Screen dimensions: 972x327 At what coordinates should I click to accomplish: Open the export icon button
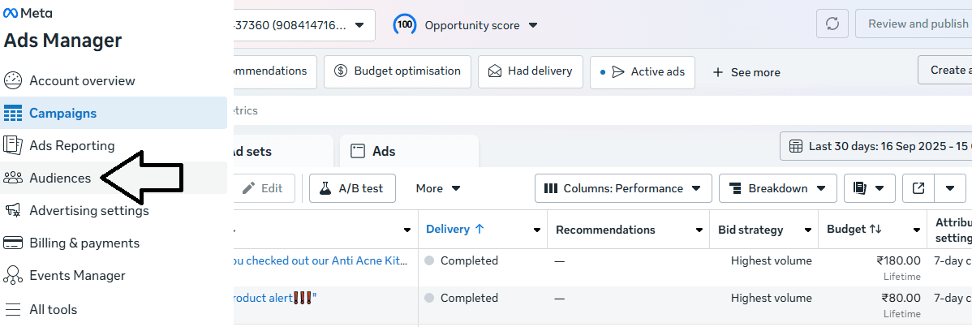(918, 188)
